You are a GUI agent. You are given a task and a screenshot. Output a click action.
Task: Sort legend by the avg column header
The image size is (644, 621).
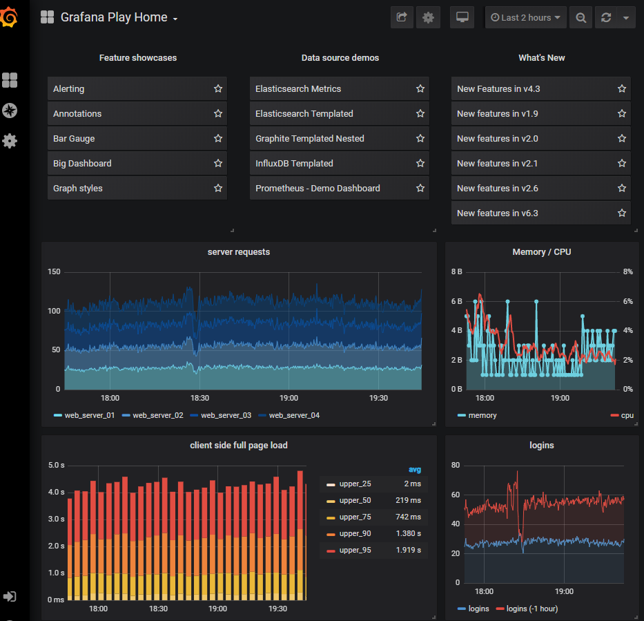414,469
